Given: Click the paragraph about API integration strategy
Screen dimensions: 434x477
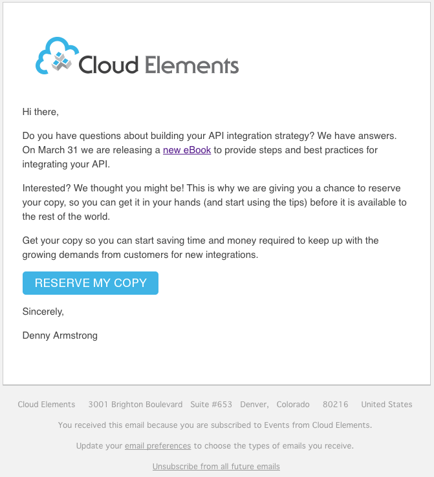Looking at the screenshot, I should (210, 150).
